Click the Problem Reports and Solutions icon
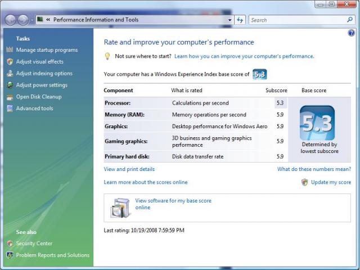The height and width of the screenshot is (270, 360). [x=10, y=255]
